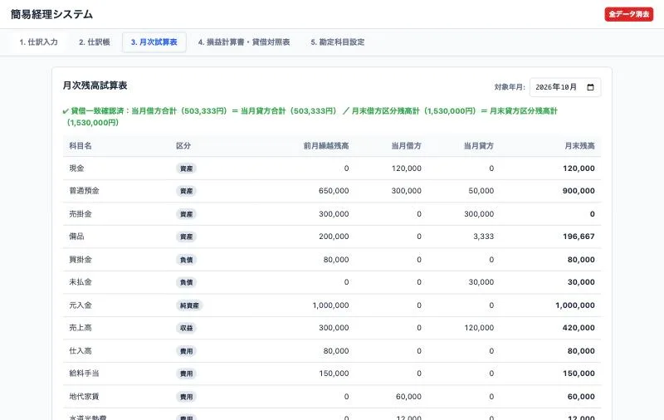Click the 科目名 column header
Viewport: 664px width, 420px height.
click(81, 146)
